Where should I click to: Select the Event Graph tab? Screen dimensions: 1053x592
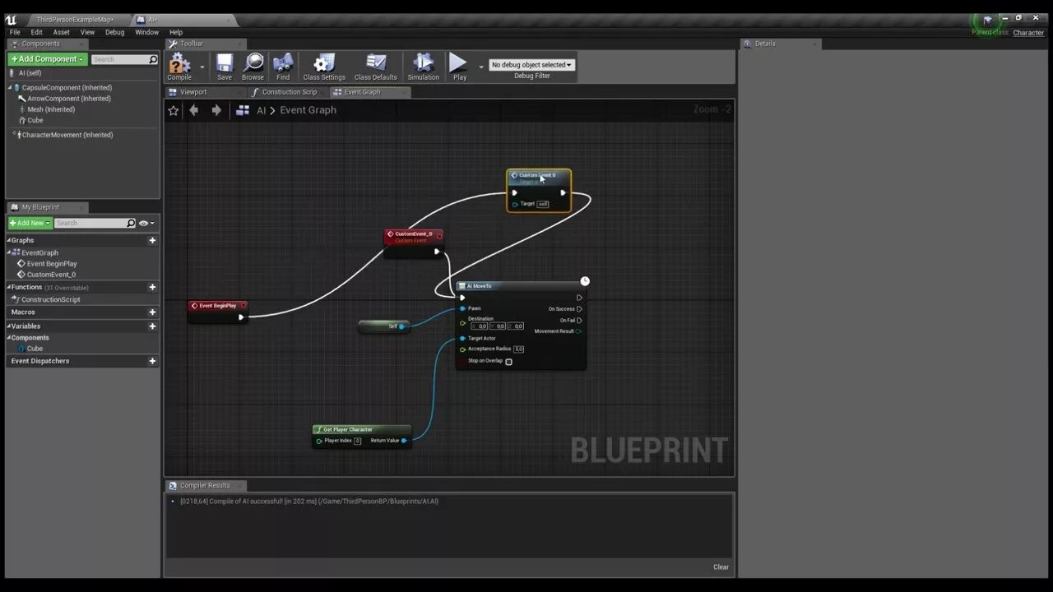click(x=362, y=92)
